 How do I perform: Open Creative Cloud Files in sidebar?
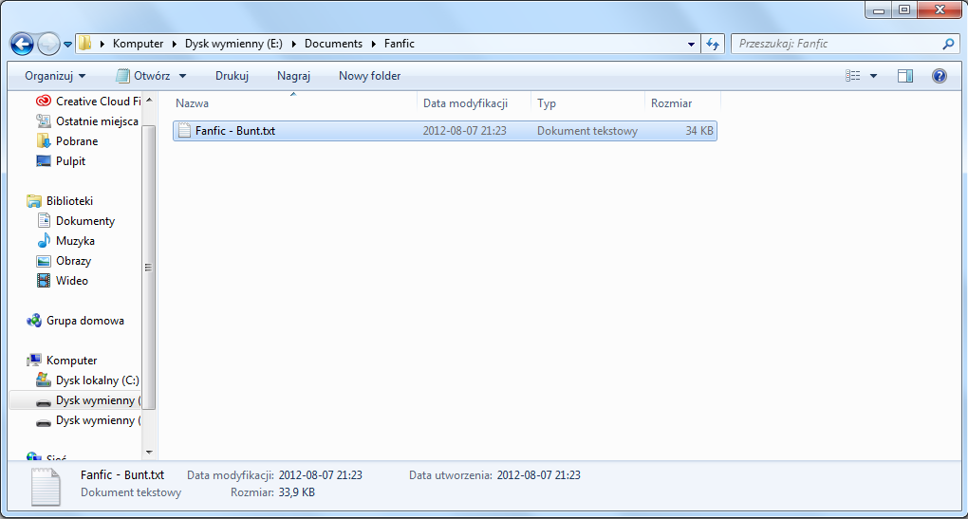[x=98, y=102]
